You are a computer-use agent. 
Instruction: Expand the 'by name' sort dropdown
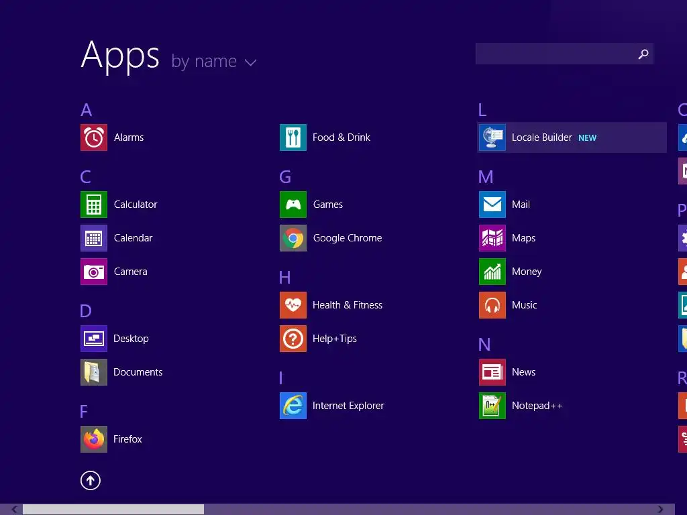pos(213,61)
